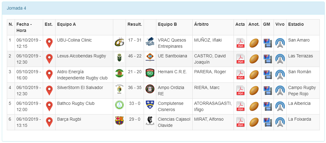Click the Hernani C.R.E. team logo
Viewport: 326px width, 143px height.
(150, 74)
